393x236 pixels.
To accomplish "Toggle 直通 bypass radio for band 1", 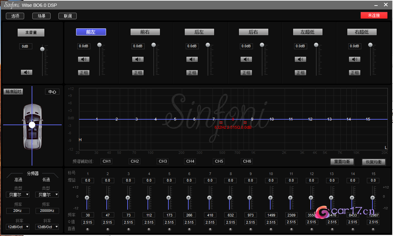I will pos(88,229).
